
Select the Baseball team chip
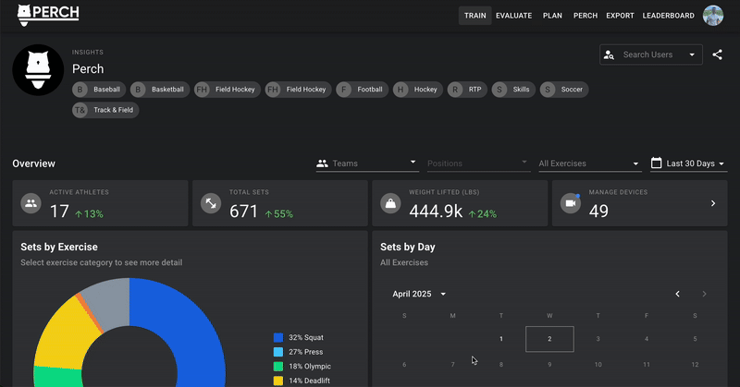coord(99,90)
